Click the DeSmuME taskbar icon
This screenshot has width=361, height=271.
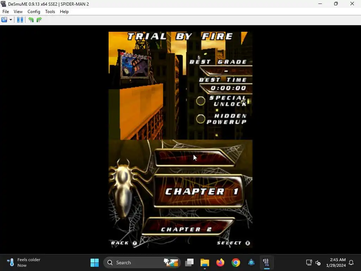[x=267, y=263]
